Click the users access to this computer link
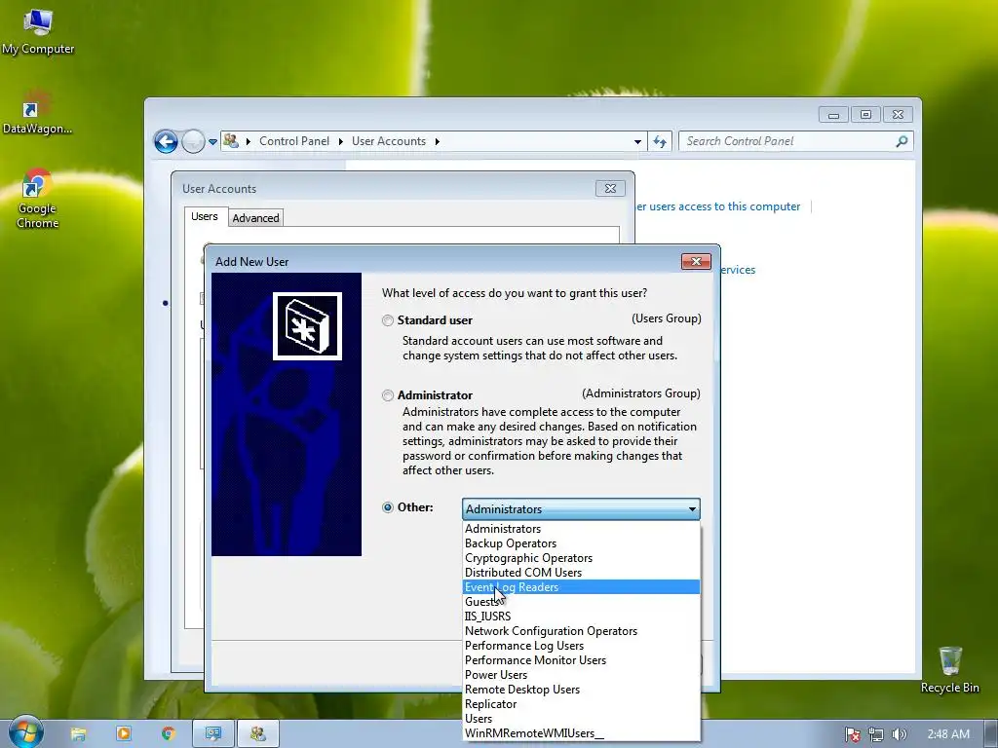The width and height of the screenshot is (998, 748). (718, 206)
